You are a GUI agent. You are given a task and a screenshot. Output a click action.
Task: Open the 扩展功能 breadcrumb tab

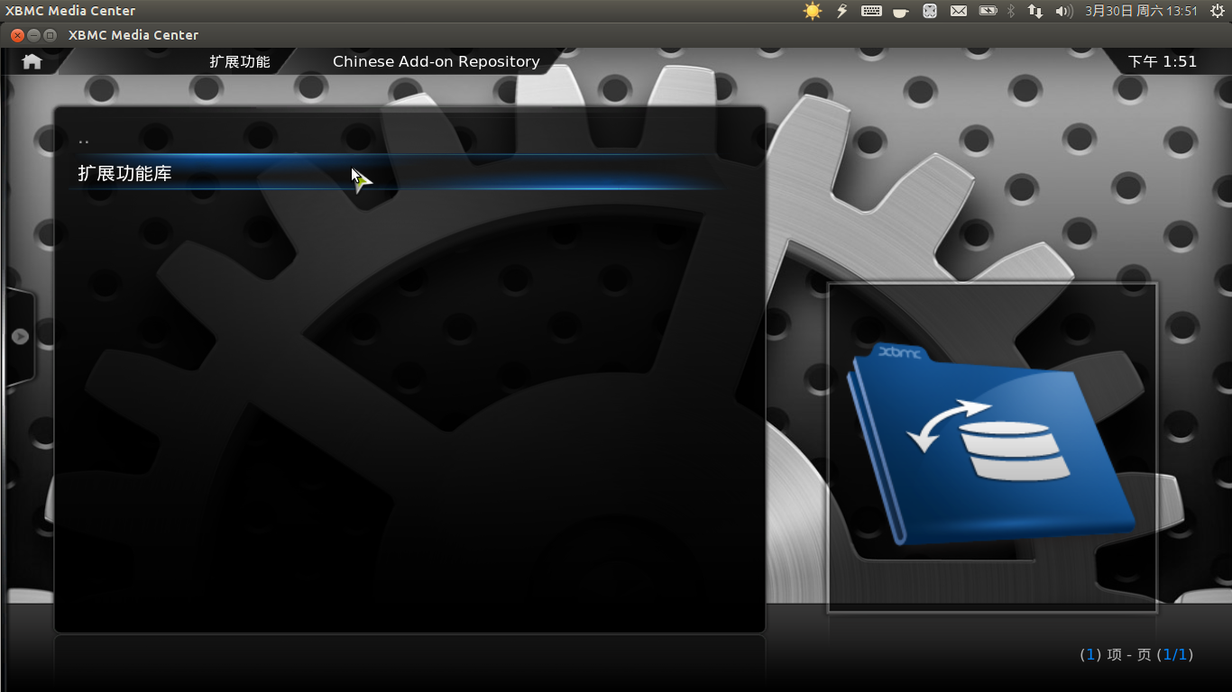pyautogui.click(x=240, y=61)
